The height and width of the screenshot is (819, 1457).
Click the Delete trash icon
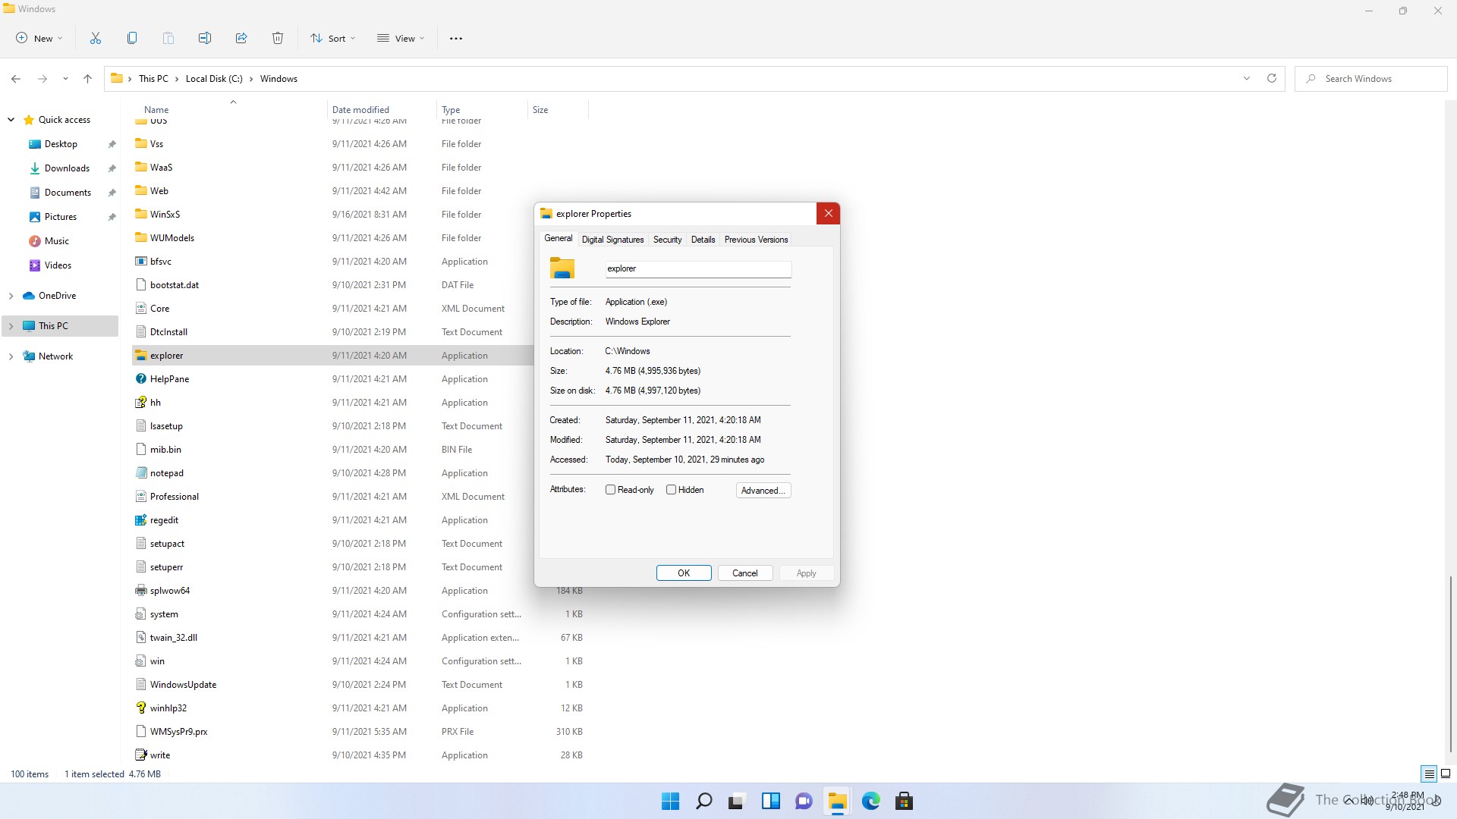[278, 38]
